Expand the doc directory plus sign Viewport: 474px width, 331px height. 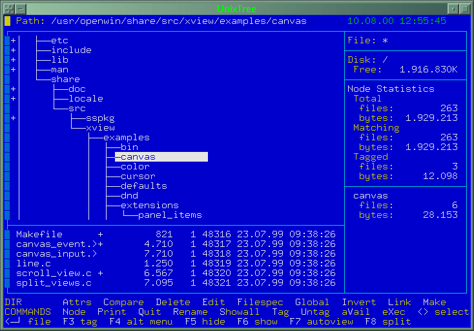tap(14, 89)
